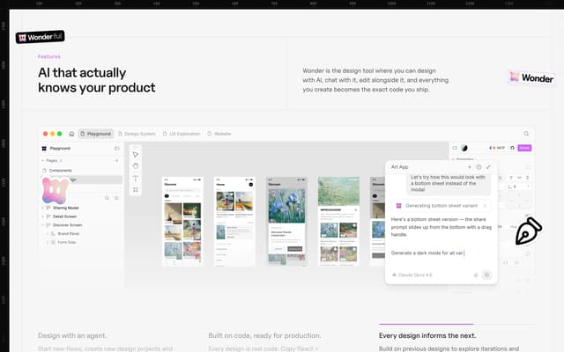Select the Impressionism gallery frame
This screenshot has height=352, width=564.
click(x=338, y=221)
